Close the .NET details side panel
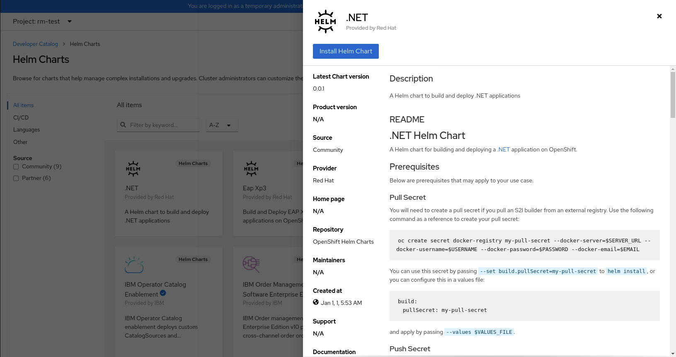This screenshot has width=676, height=357. (x=659, y=16)
